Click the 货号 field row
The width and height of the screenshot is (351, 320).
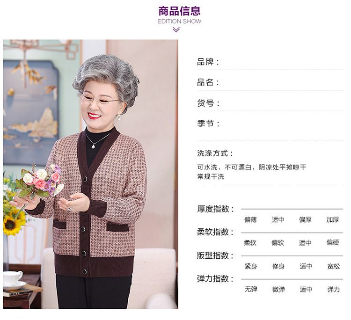coord(271,103)
